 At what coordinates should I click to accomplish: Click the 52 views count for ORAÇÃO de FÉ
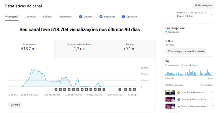212,93
